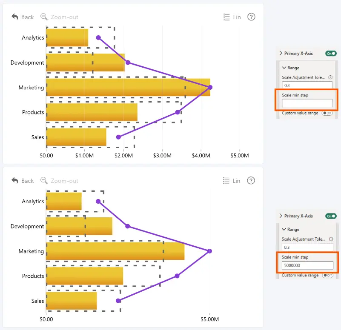Click the $4.00M axis label
This screenshot has height=330, width=341.
click(x=201, y=156)
